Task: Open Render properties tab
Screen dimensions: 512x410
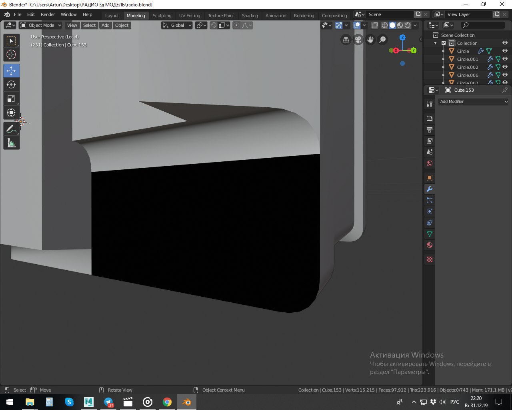Action: coord(430,119)
